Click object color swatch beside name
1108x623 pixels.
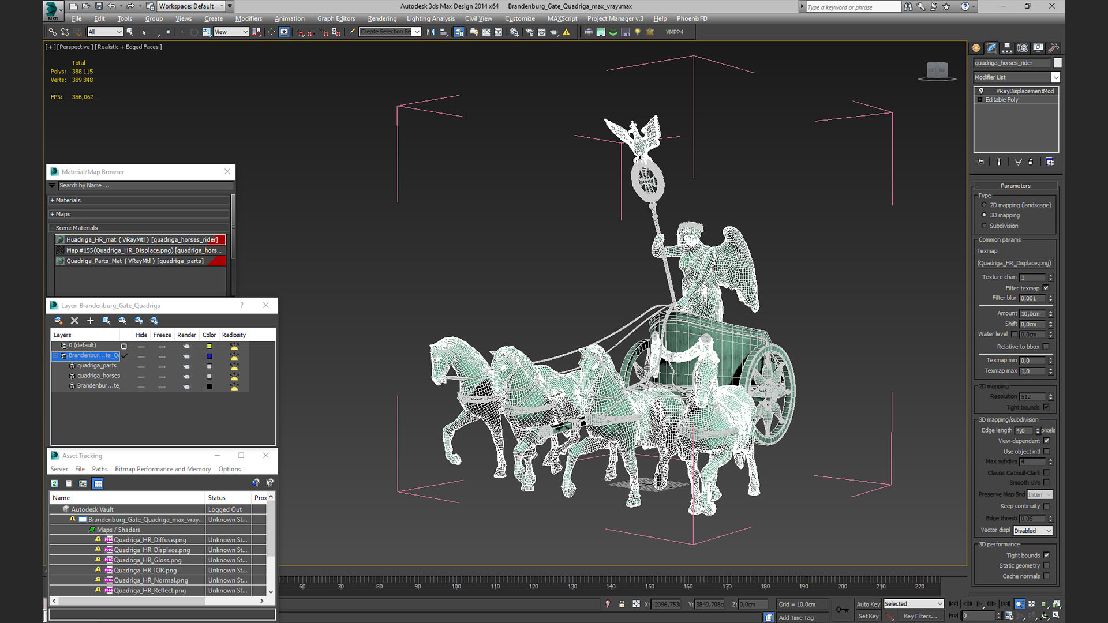coord(1057,63)
